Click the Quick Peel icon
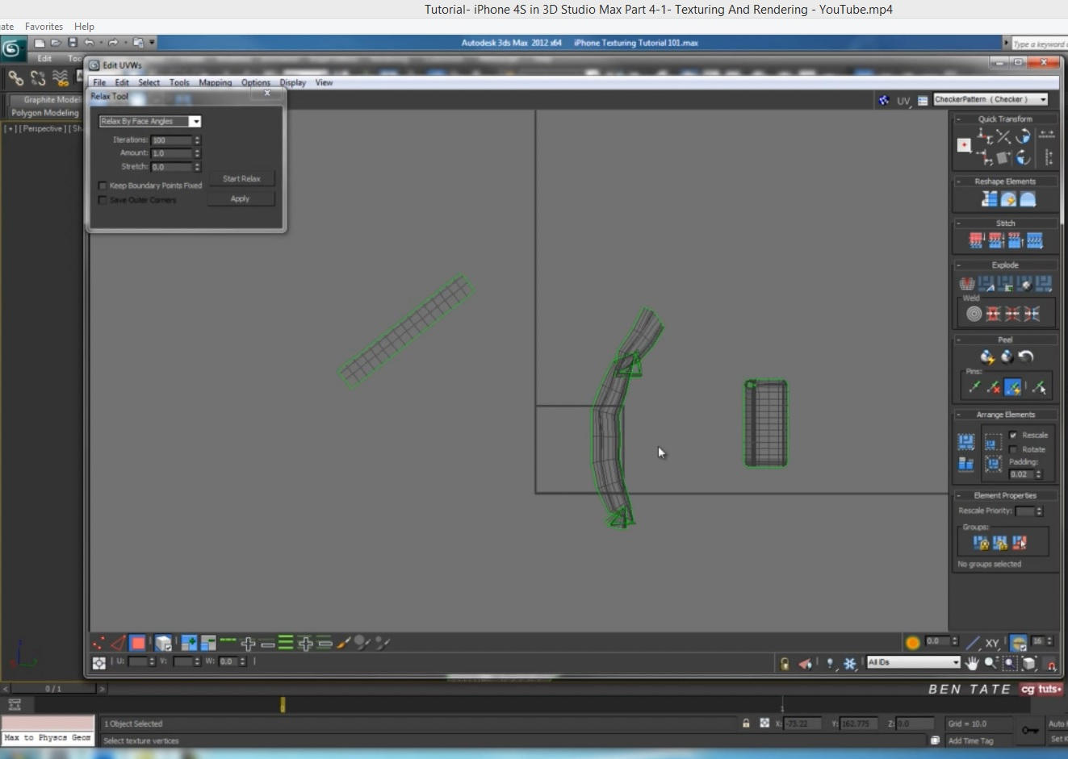 click(987, 357)
